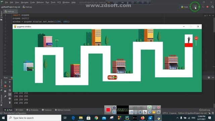Image resolution: width=215 pixels, height=121 pixels.
Task: Take a screenshot with recorder camera icon
Action: (114, 108)
